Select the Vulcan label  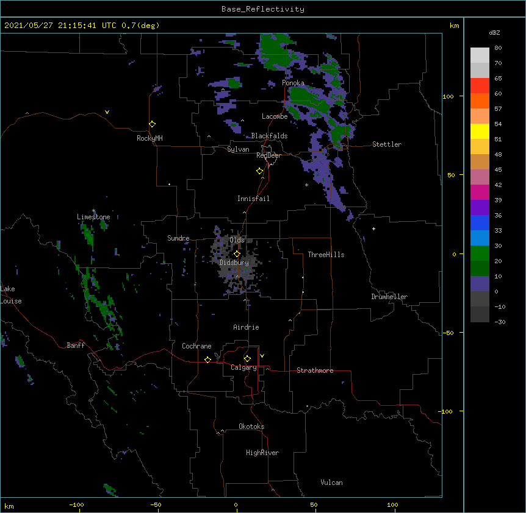point(331,483)
